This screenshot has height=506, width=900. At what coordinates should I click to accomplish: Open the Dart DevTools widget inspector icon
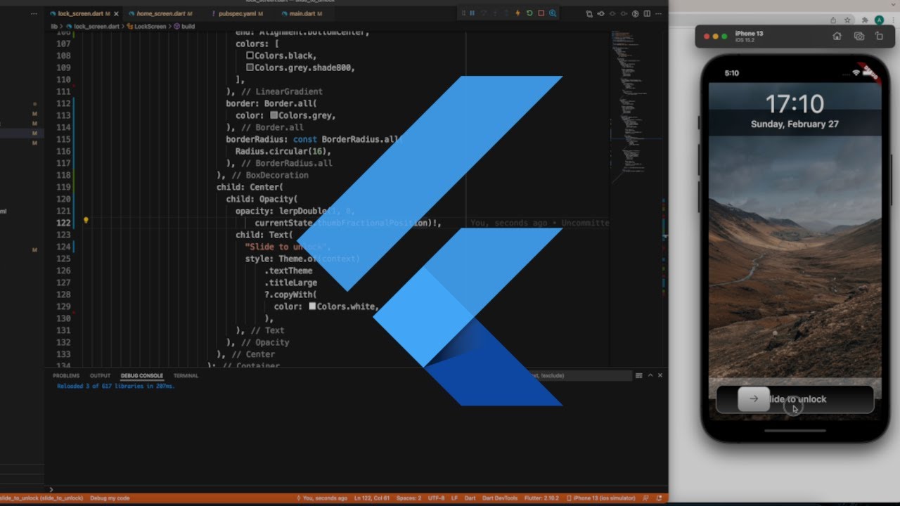[553, 13]
